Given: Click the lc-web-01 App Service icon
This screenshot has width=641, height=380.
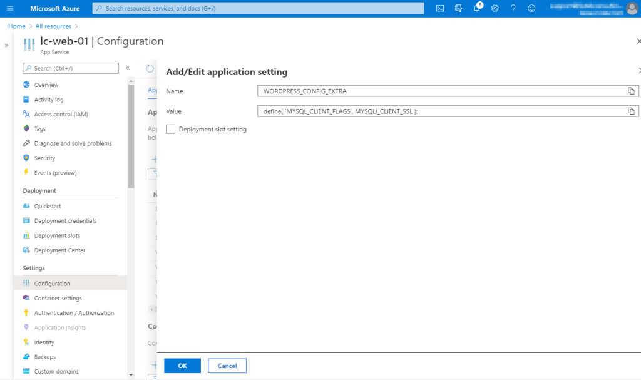Looking at the screenshot, I should 29,44.
